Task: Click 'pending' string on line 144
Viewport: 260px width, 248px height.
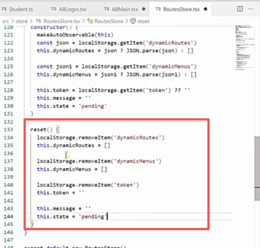Action: click(93, 217)
